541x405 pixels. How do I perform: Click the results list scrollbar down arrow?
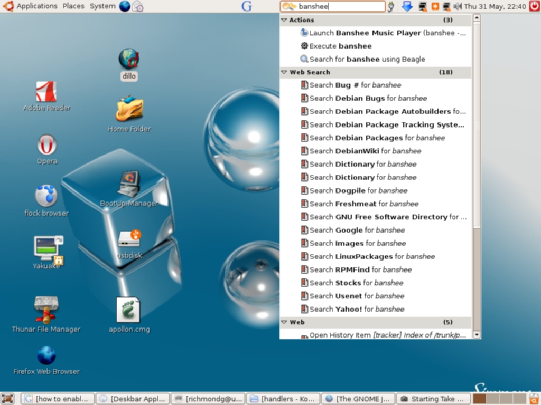(x=477, y=335)
